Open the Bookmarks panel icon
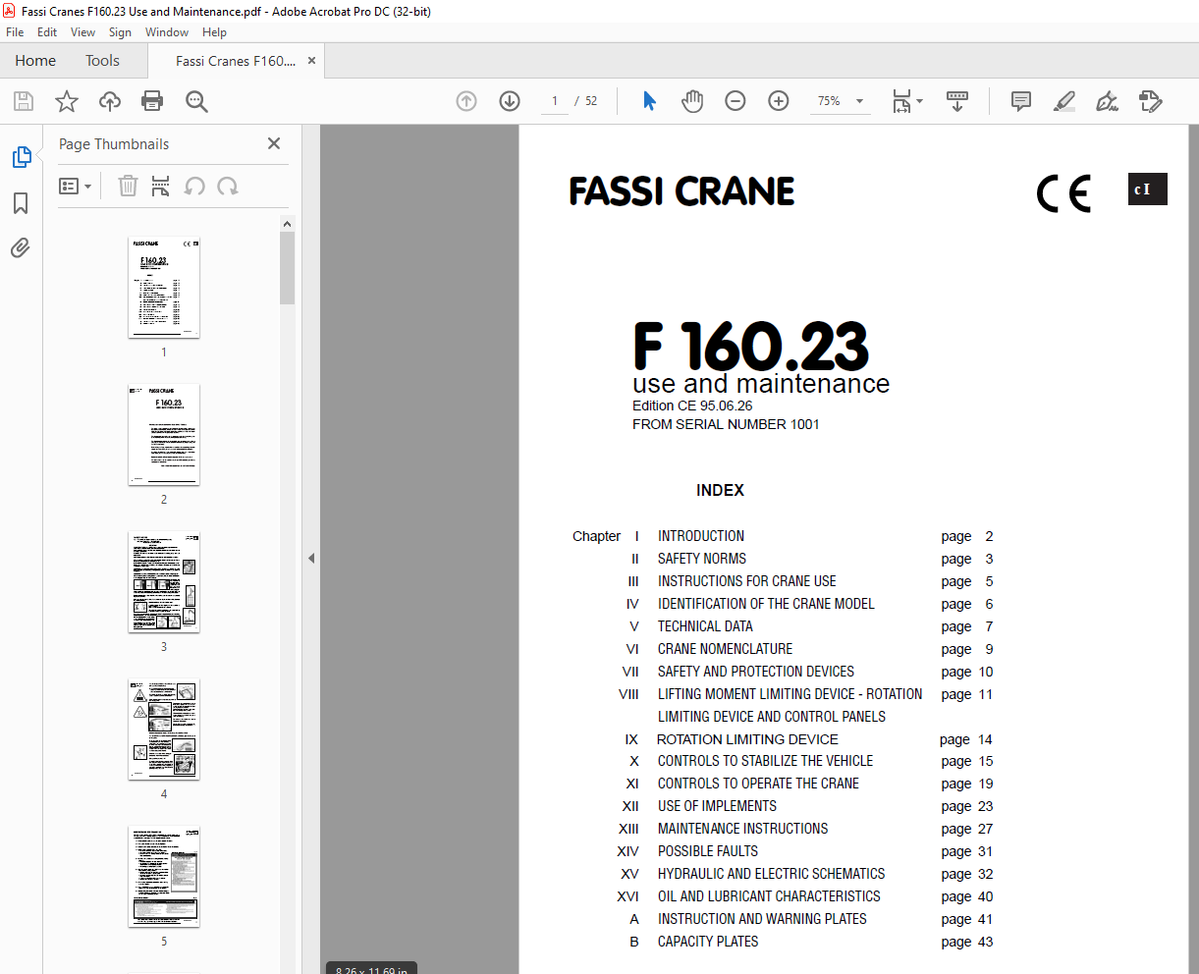 (21, 203)
